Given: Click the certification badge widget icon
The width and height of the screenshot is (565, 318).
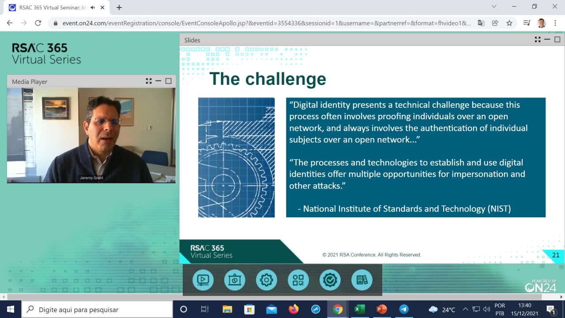Looking at the screenshot, I should (x=330, y=280).
